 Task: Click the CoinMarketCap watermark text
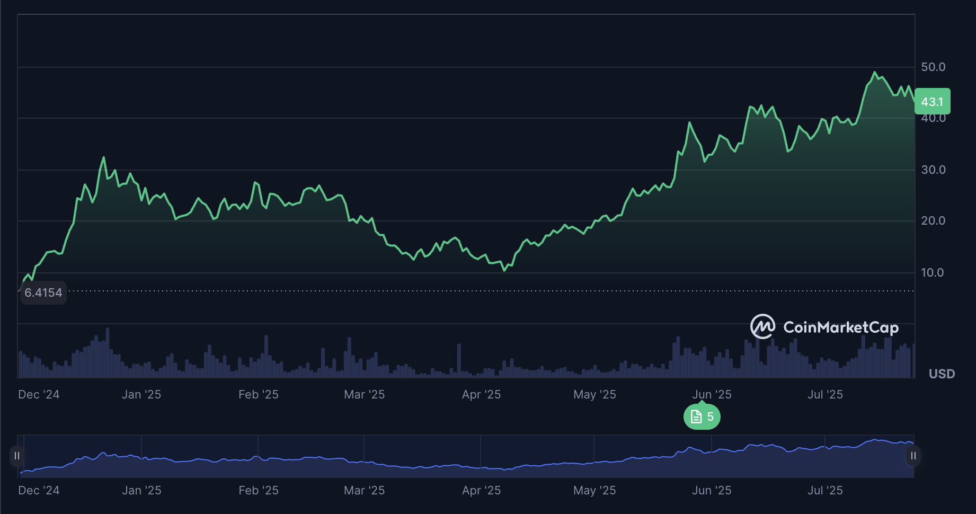click(x=840, y=327)
